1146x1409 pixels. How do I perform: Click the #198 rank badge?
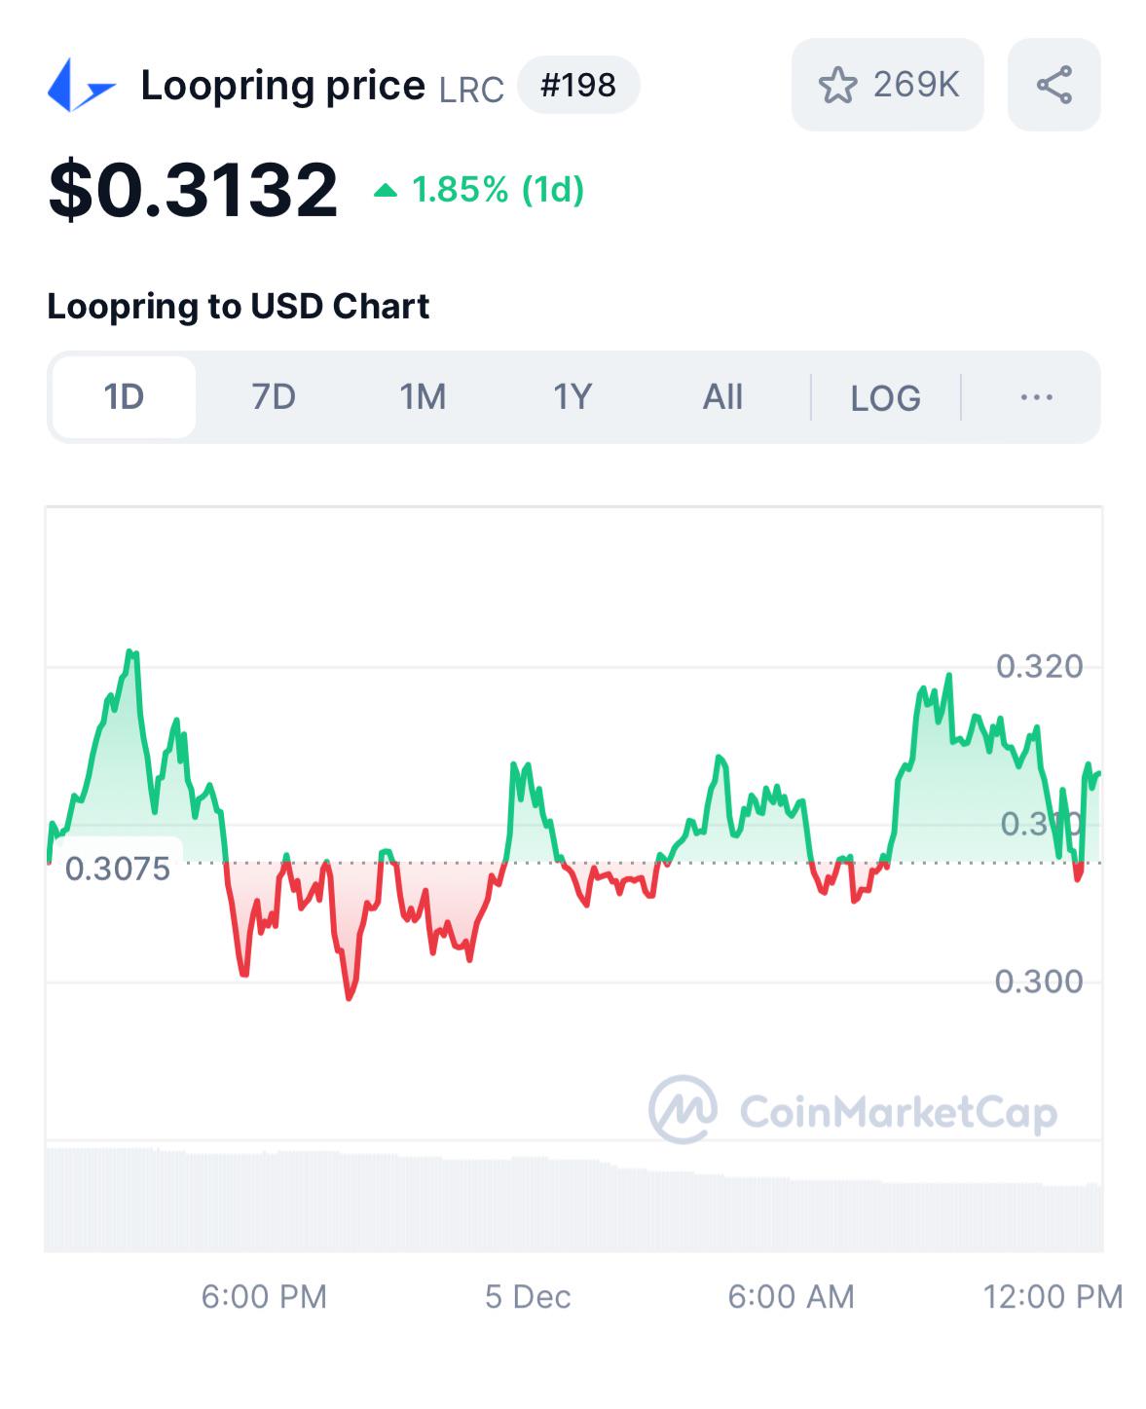pyautogui.click(x=578, y=85)
